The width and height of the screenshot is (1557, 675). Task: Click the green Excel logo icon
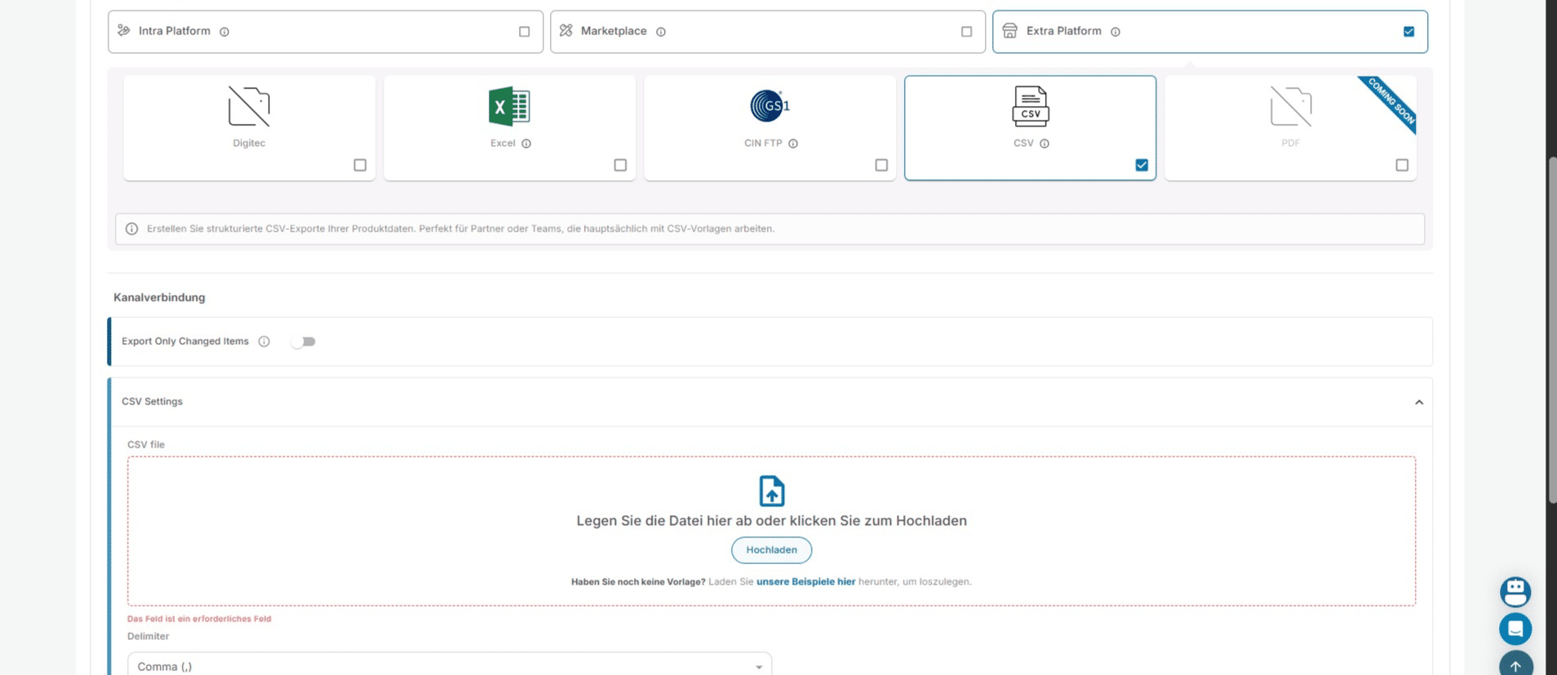tap(509, 106)
